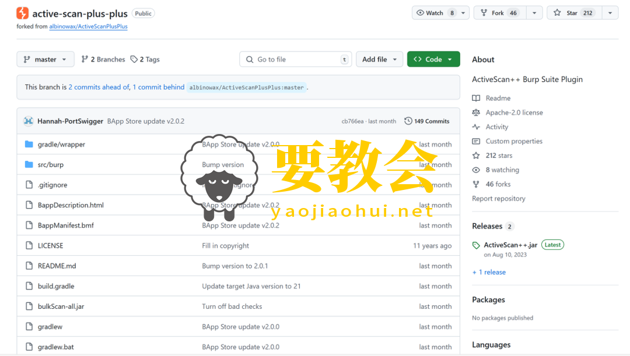This screenshot has height=356, width=630.
Task: Click Report repository link
Action: [x=499, y=199]
